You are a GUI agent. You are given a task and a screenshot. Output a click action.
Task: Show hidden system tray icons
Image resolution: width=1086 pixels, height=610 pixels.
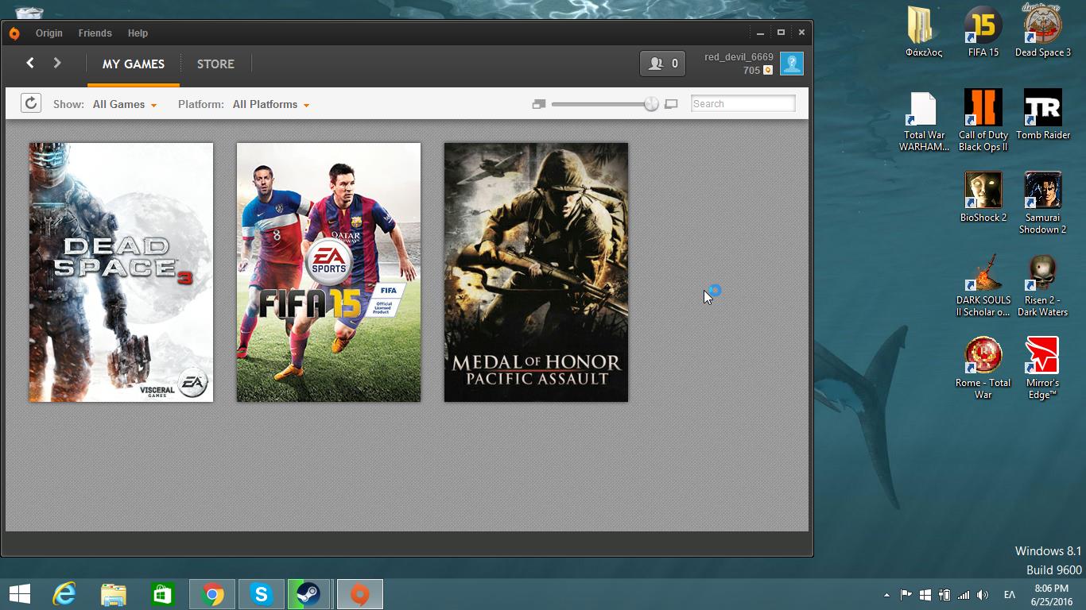tap(886, 595)
